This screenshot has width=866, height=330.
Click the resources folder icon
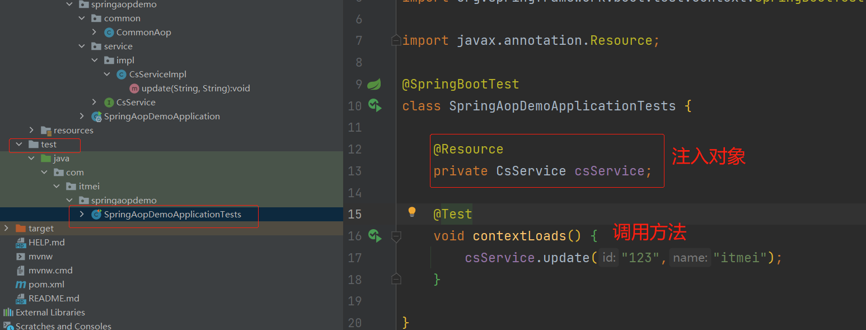point(46,131)
